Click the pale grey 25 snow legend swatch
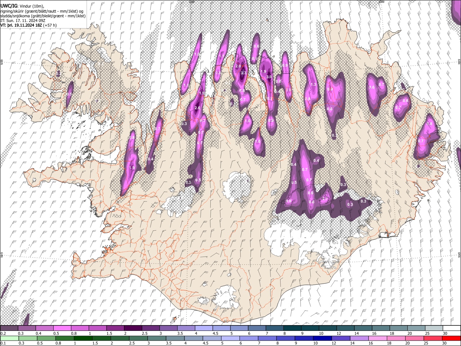This screenshot has height=346, width=461. [x=434, y=328]
